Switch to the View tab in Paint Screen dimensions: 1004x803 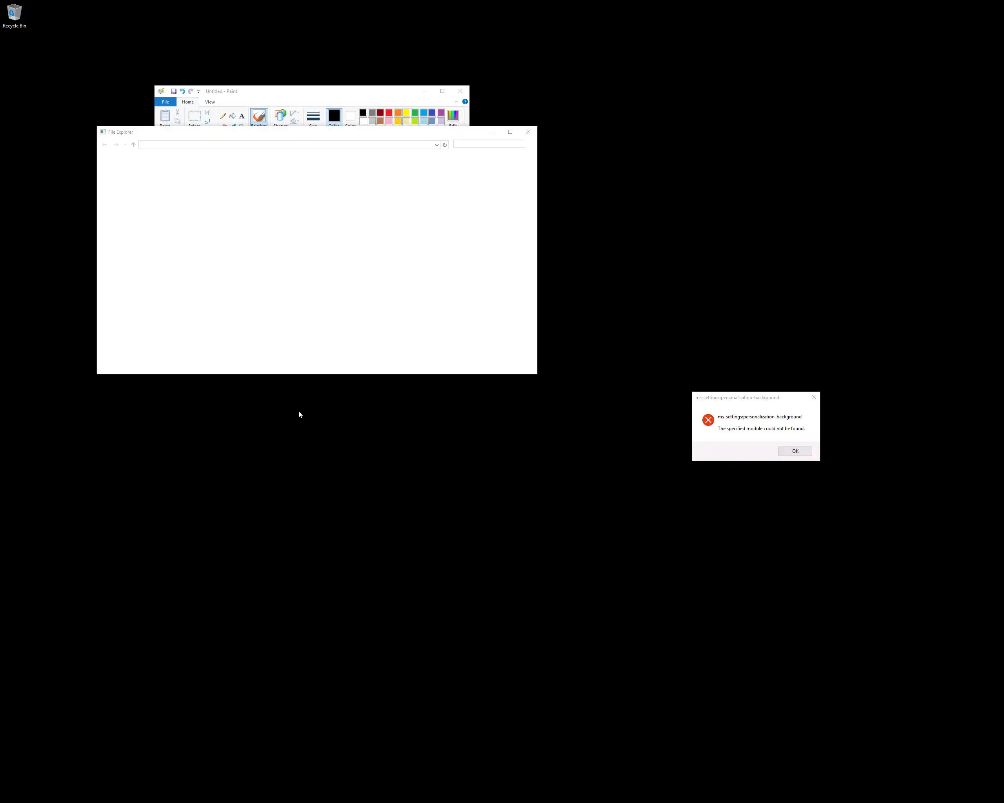click(x=210, y=102)
